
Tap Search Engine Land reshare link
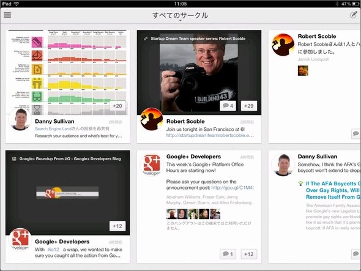click(x=72, y=128)
